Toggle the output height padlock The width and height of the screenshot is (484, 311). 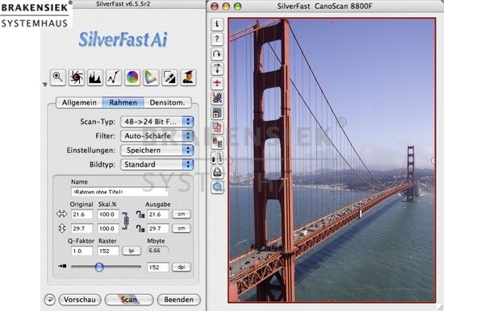tap(140, 228)
